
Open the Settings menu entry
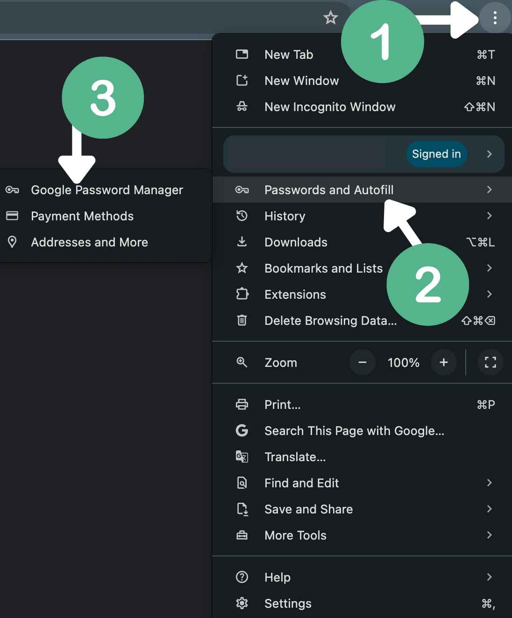pyautogui.click(x=362, y=603)
